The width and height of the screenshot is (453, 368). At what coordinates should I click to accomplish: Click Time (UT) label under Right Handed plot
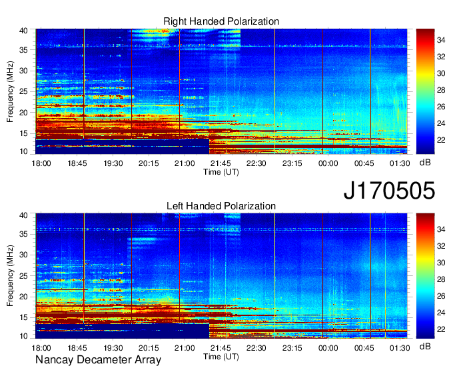tap(221, 172)
